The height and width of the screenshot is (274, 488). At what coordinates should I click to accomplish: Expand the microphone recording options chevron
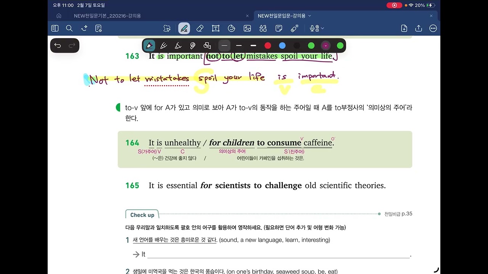click(x=323, y=28)
